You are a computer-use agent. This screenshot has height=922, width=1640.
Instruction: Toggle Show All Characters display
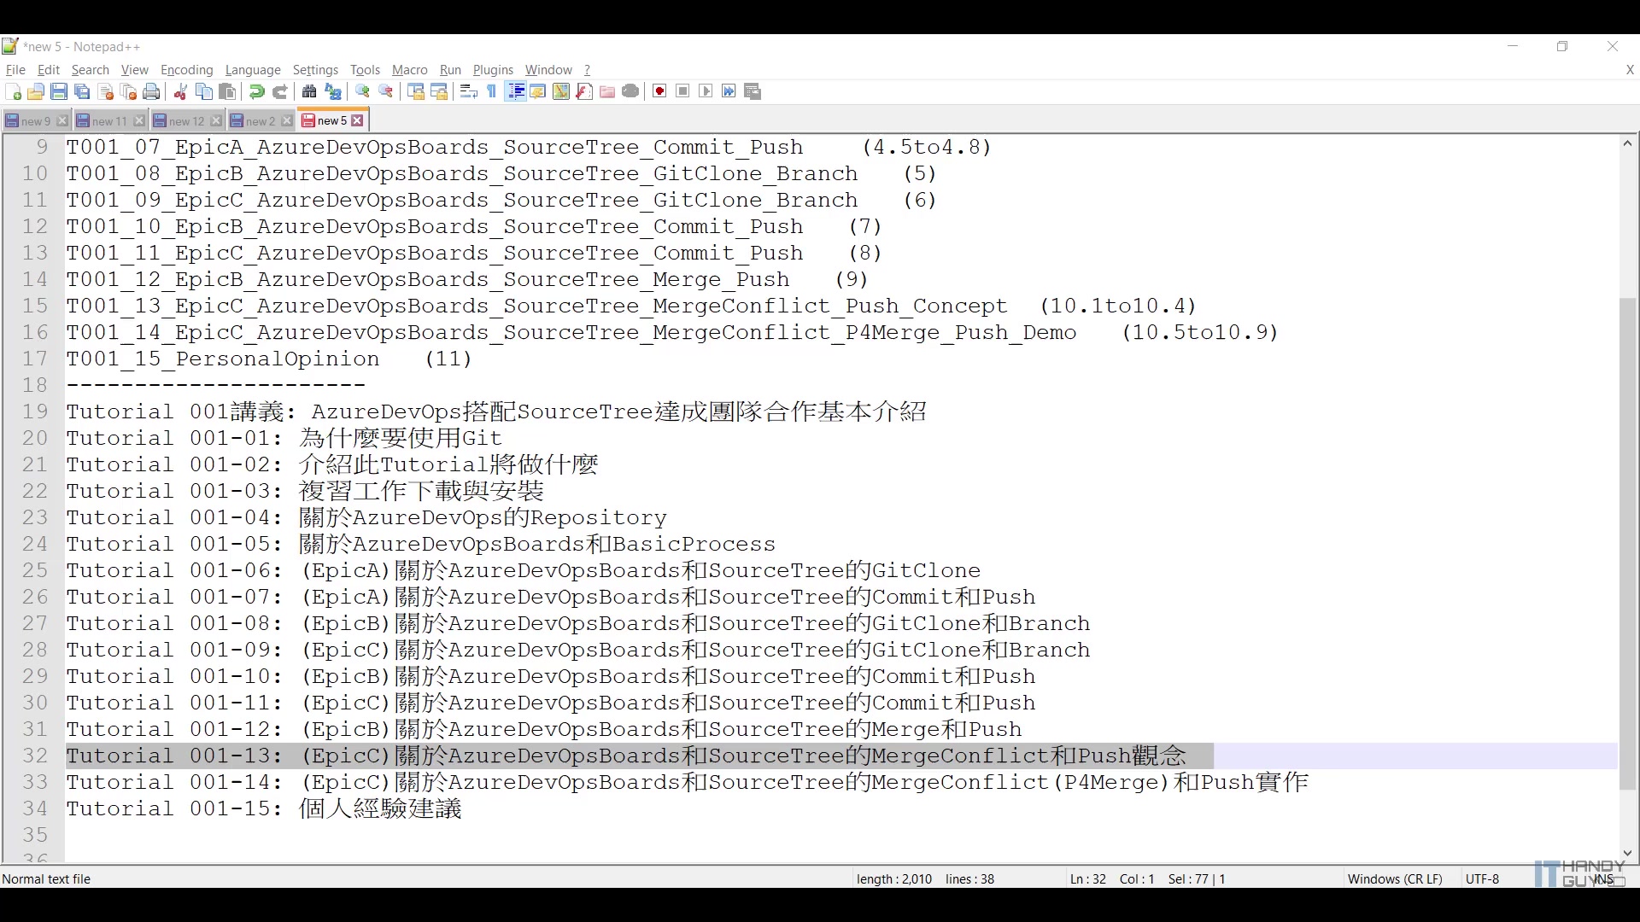490,91
